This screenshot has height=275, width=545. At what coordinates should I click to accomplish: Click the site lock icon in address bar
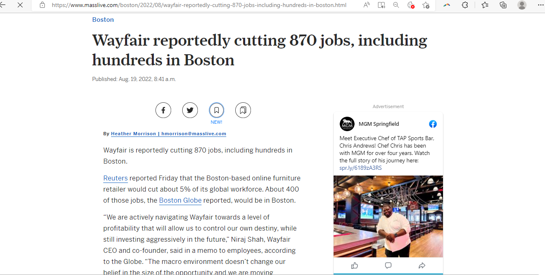(42, 5)
